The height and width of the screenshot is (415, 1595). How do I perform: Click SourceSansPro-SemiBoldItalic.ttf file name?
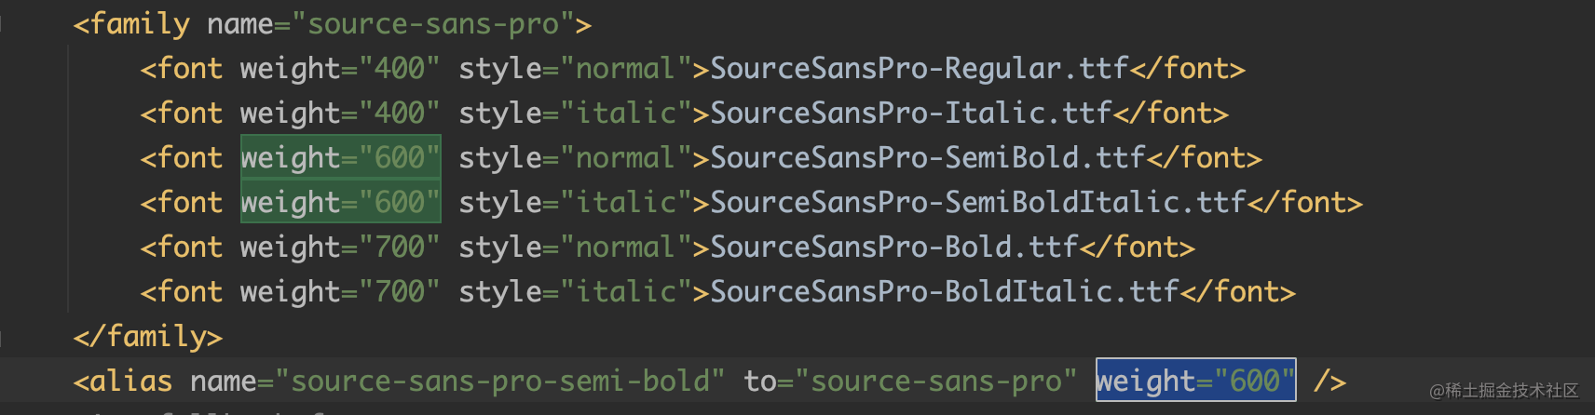point(978,203)
